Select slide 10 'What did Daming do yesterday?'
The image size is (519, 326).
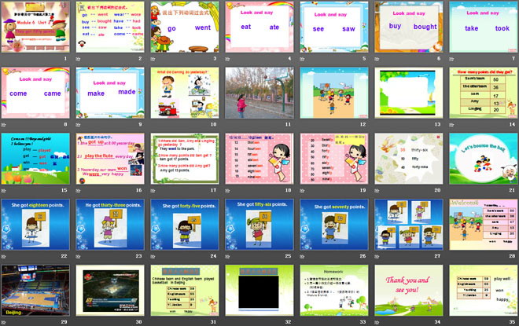pos(185,93)
